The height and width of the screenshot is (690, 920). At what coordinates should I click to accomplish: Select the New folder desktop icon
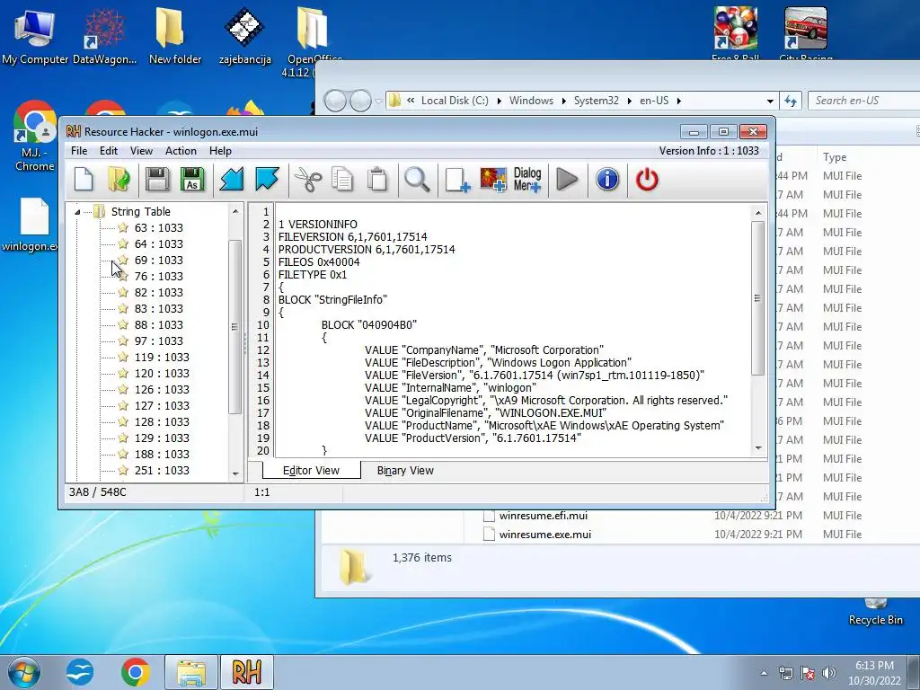[x=175, y=36]
